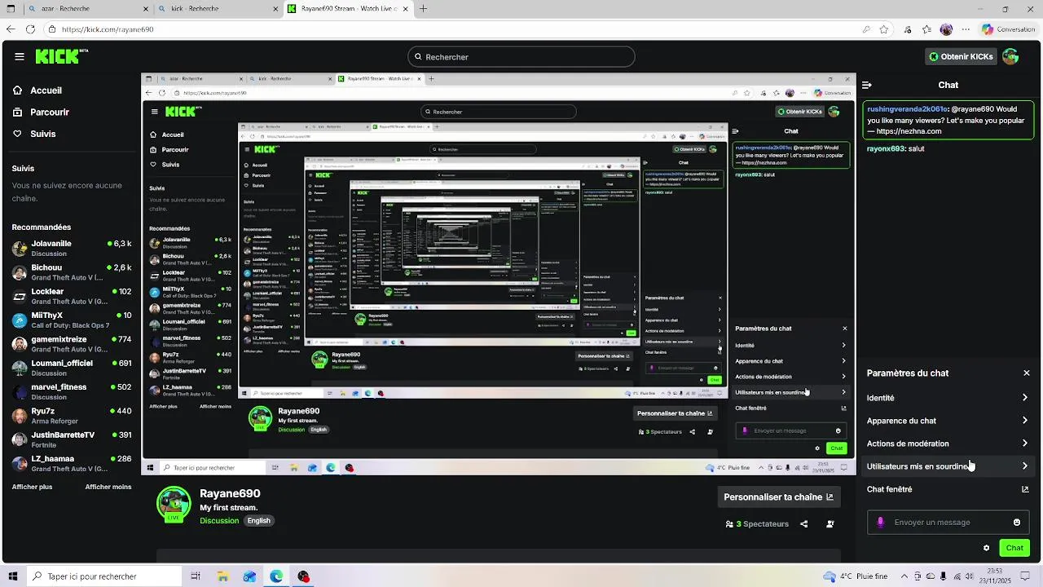Open Discussion category link
Screen dimensions: 1043x587
coord(220,521)
